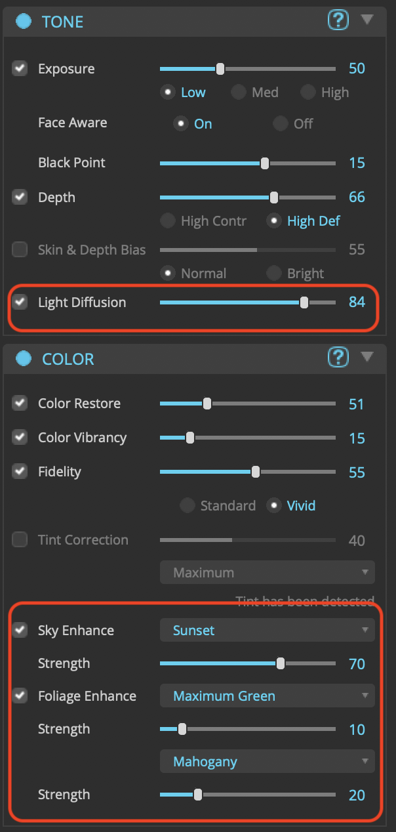Open the Mahogany dropdown menu
The height and width of the screenshot is (832, 396).
pos(267,762)
